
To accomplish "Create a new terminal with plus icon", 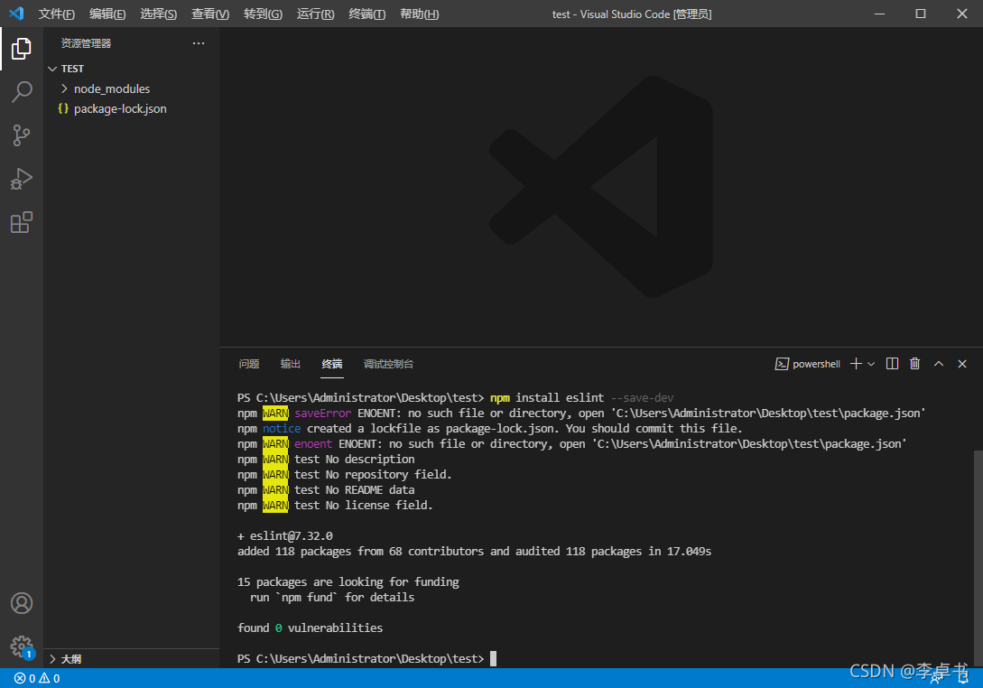I will pyautogui.click(x=856, y=364).
